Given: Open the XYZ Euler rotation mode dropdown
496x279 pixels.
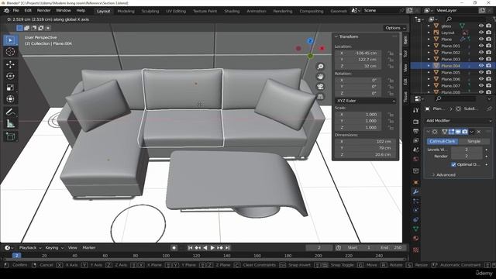Looking at the screenshot, I should [x=366, y=101].
